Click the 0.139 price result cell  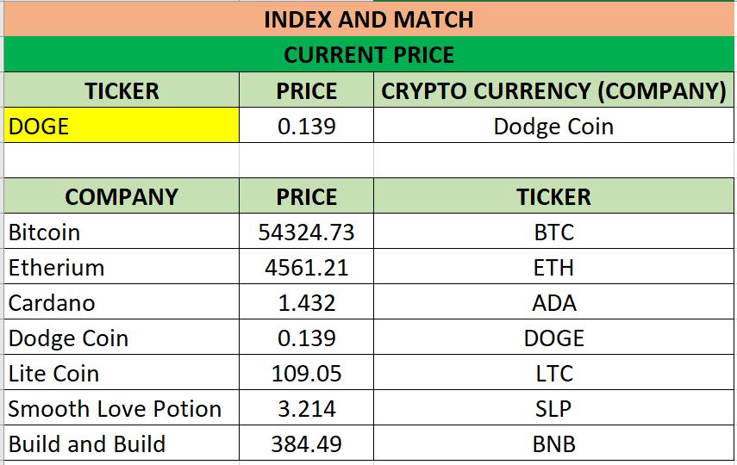coord(306,127)
